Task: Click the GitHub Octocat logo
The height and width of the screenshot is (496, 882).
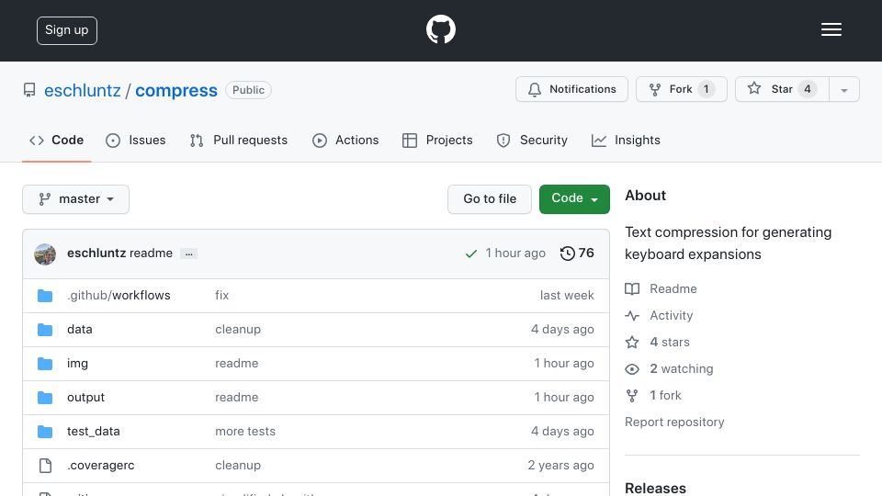Action: tap(440, 29)
